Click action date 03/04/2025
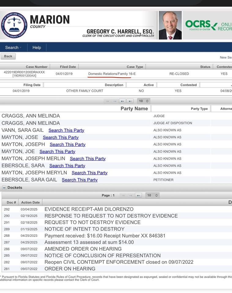 coord(29,209)
